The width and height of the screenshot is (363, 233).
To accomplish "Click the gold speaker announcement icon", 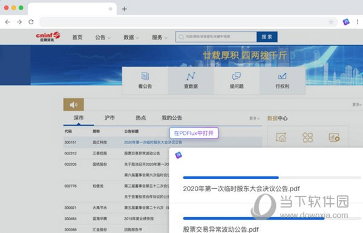I will pyautogui.click(x=74, y=105).
